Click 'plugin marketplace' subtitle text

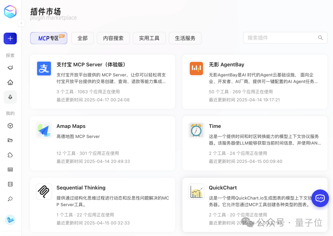click(53, 18)
